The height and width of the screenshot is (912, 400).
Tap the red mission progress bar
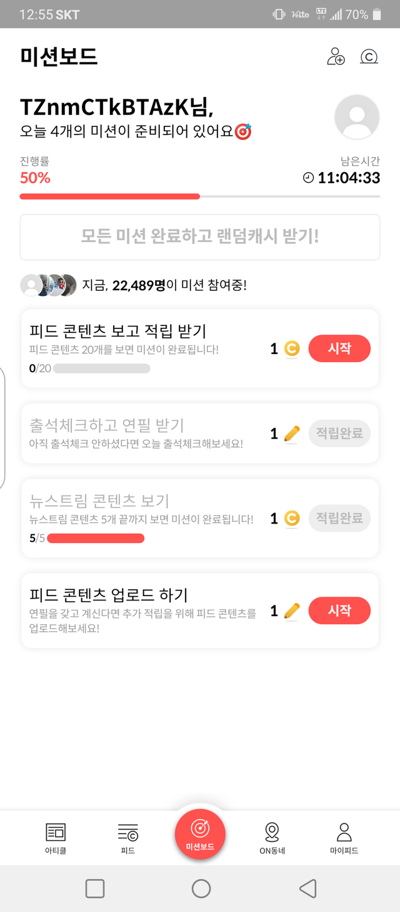click(109, 196)
